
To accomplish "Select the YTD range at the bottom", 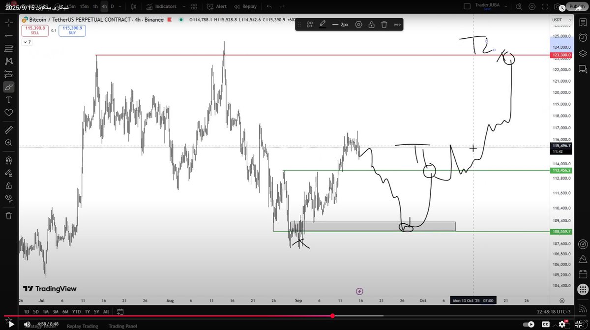I will [76, 311].
